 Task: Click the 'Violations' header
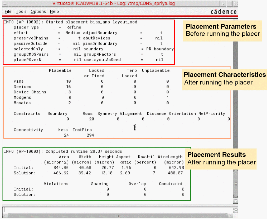tap(56, 184)
